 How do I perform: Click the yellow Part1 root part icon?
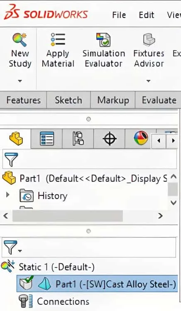point(9,178)
